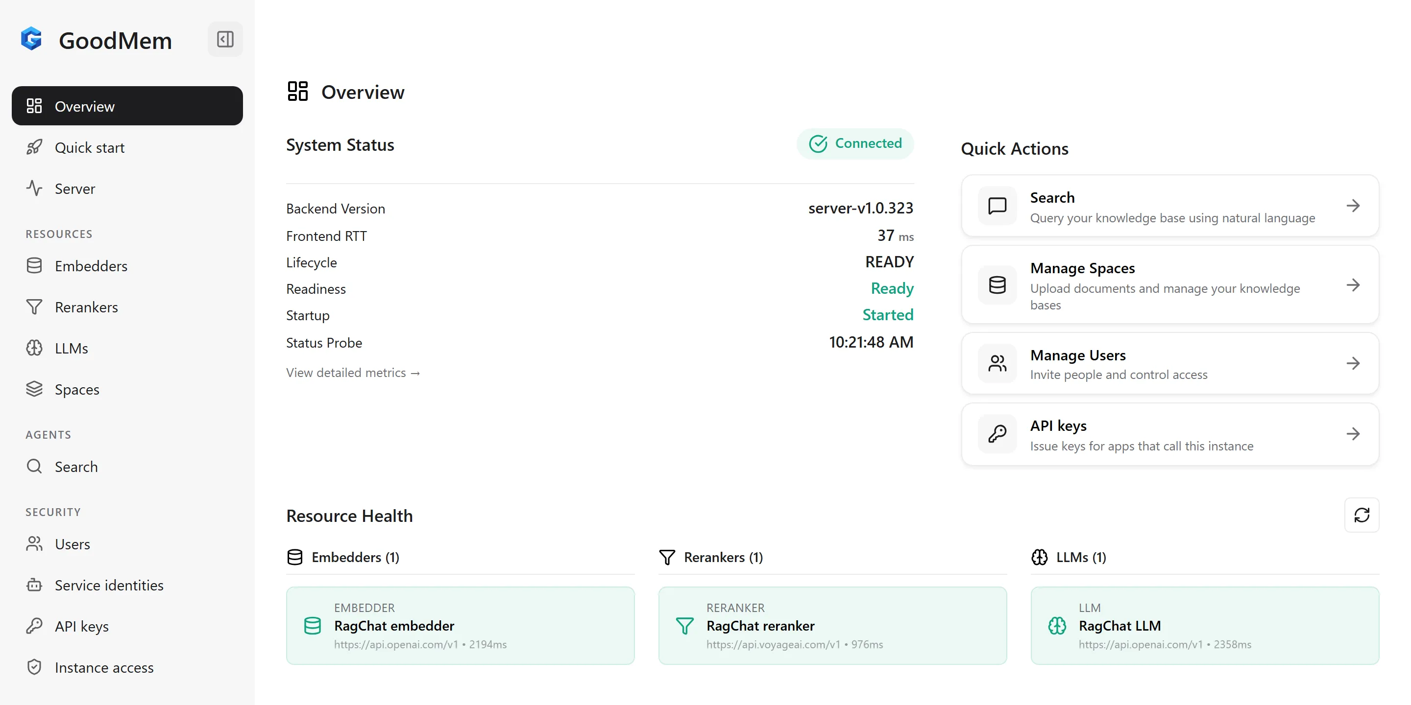The width and height of the screenshot is (1411, 705).
Task: Go to Users under Security
Action: pyautogui.click(x=127, y=544)
